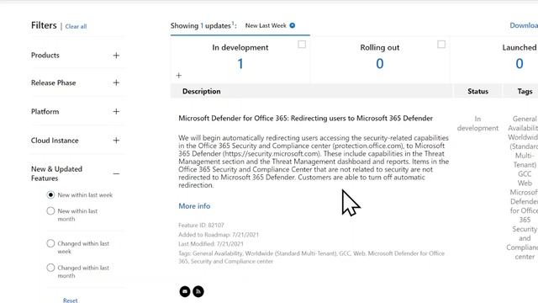Click the In development count 1
Image resolution: width=538 pixels, height=303 pixels.
[x=240, y=64]
